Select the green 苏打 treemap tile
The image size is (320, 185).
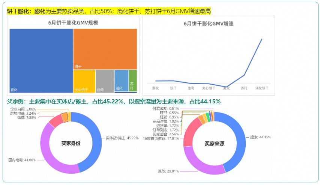tap(133, 80)
